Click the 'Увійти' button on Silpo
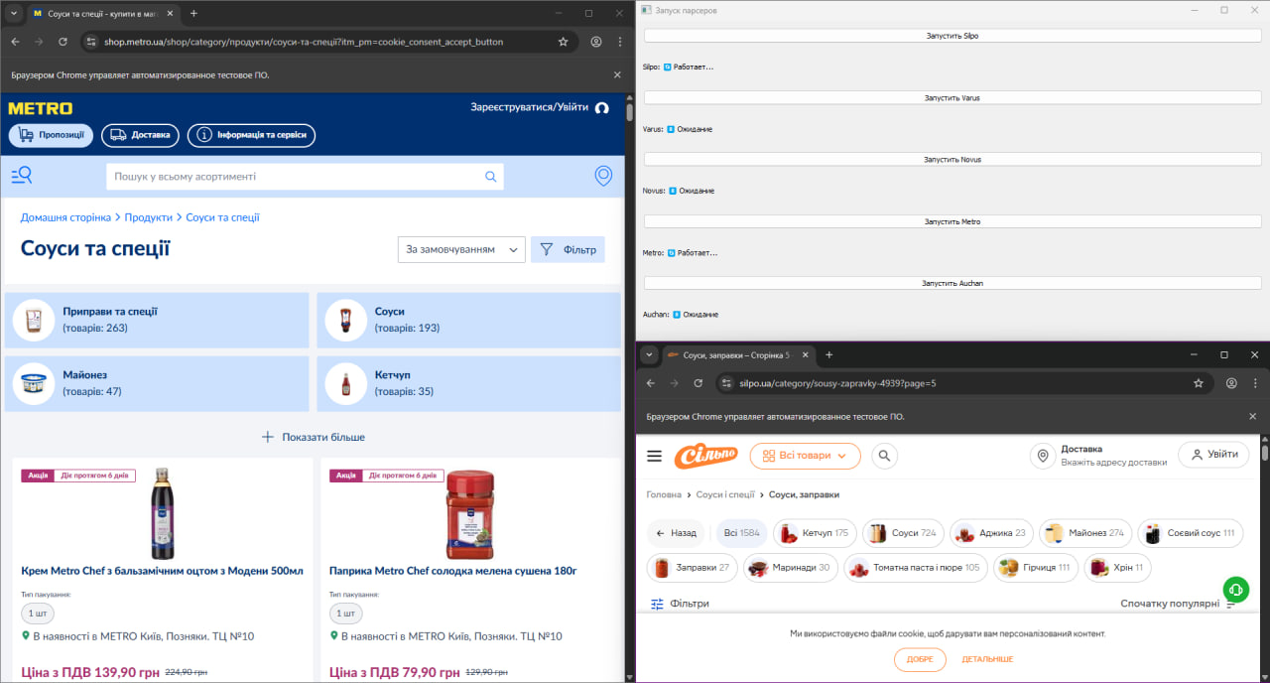Viewport: 1270px width, 683px height. (1213, 455)
